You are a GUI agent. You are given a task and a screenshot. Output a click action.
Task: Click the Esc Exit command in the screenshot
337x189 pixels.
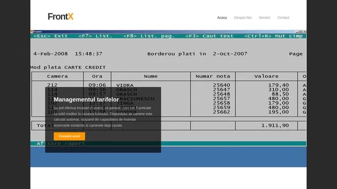point(51,36)
